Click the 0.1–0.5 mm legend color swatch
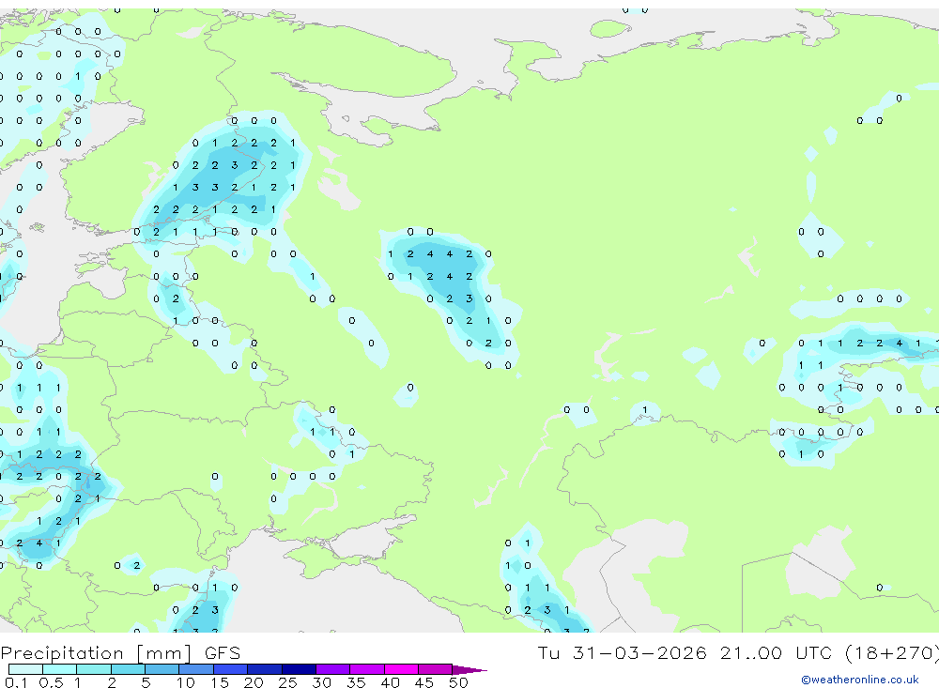The width and height of the screenshot is (939, 688). (25, 669)
